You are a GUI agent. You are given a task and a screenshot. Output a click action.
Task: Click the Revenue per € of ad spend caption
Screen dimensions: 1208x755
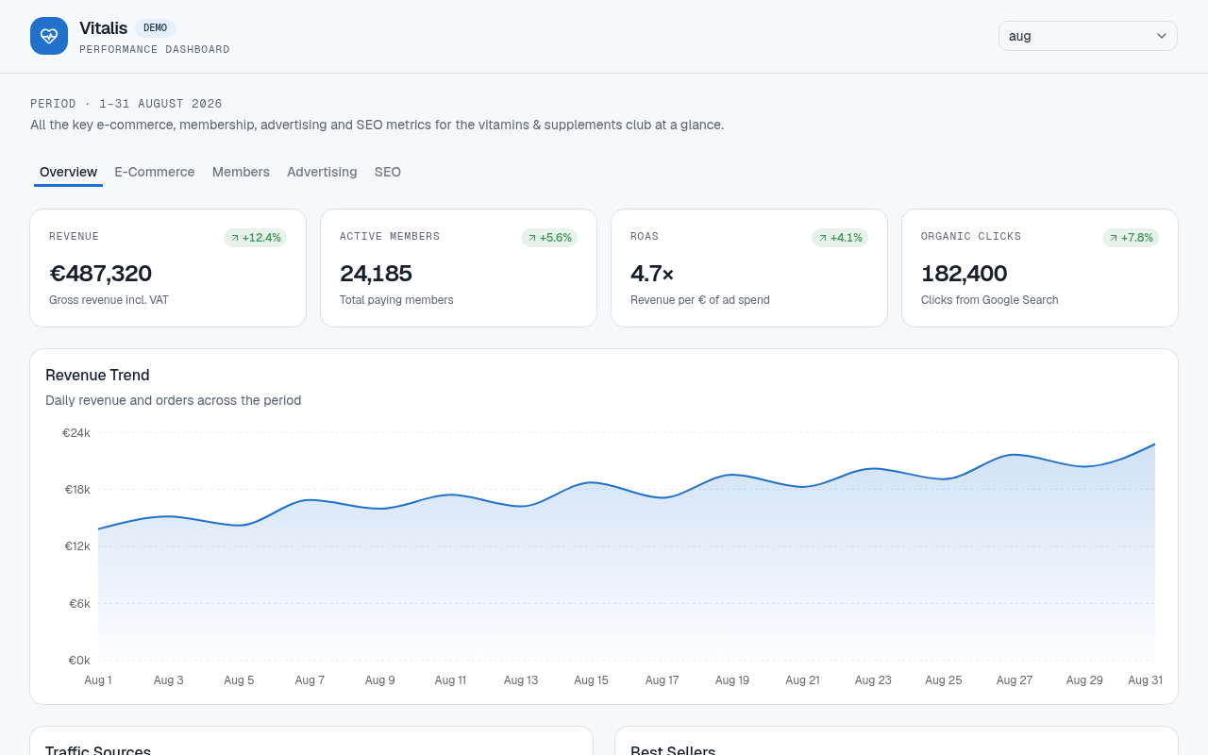coord(700,300)
